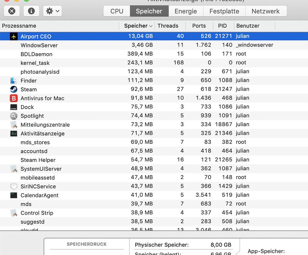Select the accountsd process row

(154, 151)
